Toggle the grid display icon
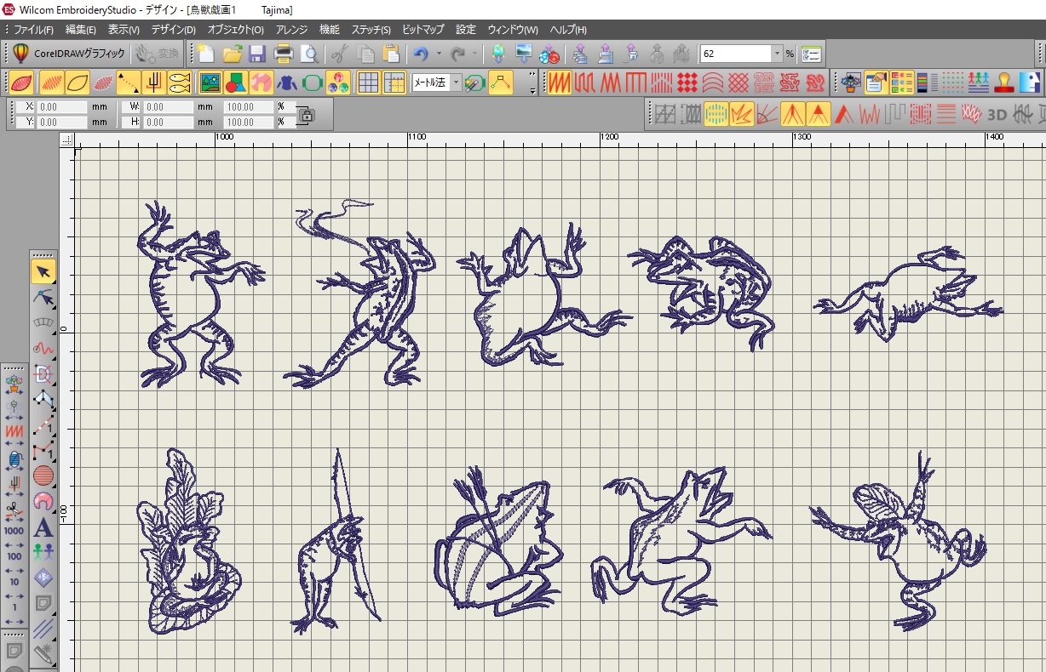The height and width of the screenshot is (672, 1046). tap(368, 83)
